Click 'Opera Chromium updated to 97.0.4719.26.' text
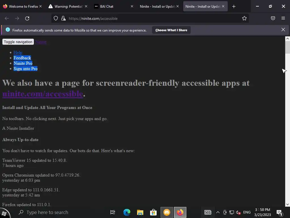Image resolution: width=290 pixels, height=218 pixels. (x=41, y=175)
